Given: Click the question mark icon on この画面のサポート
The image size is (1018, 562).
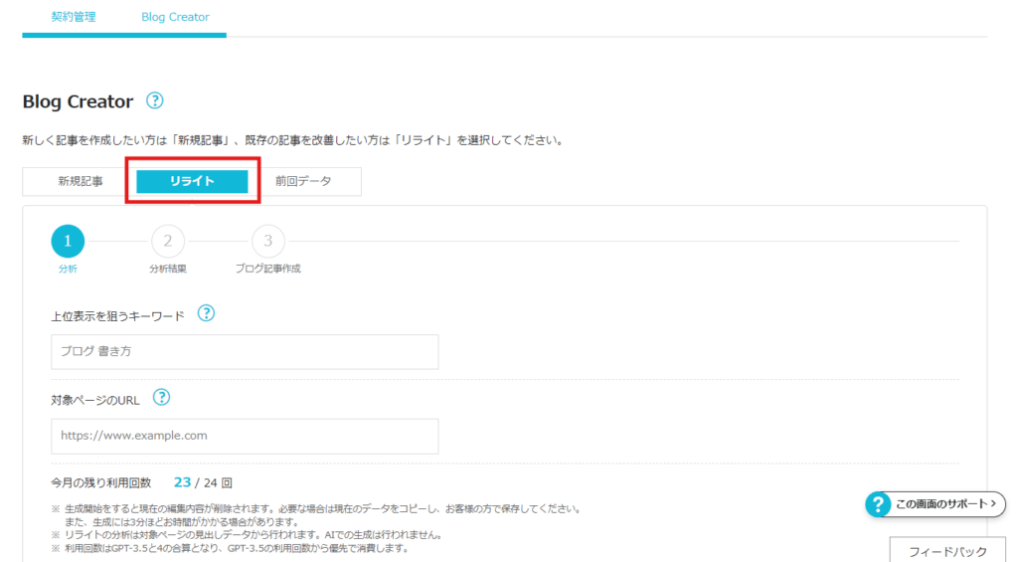Looking at the screenshot, I should (x=877, y=504).
